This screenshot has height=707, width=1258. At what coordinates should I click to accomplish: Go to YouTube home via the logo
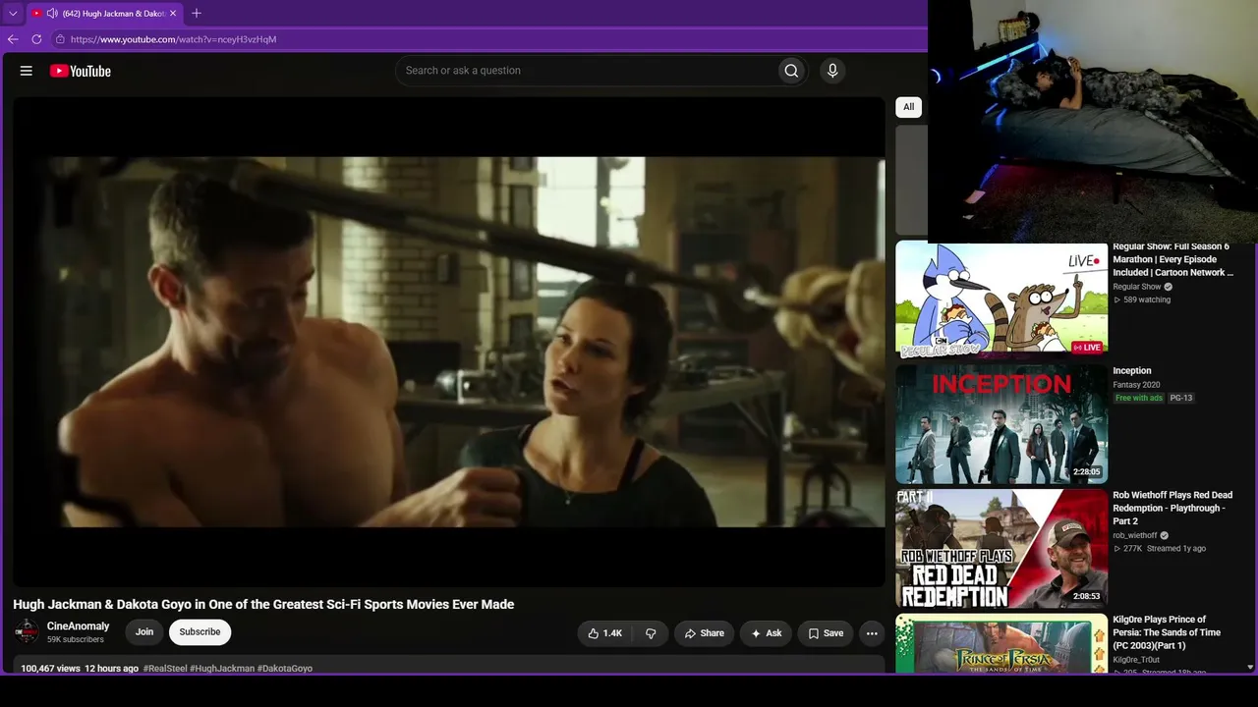click(81, 71)
